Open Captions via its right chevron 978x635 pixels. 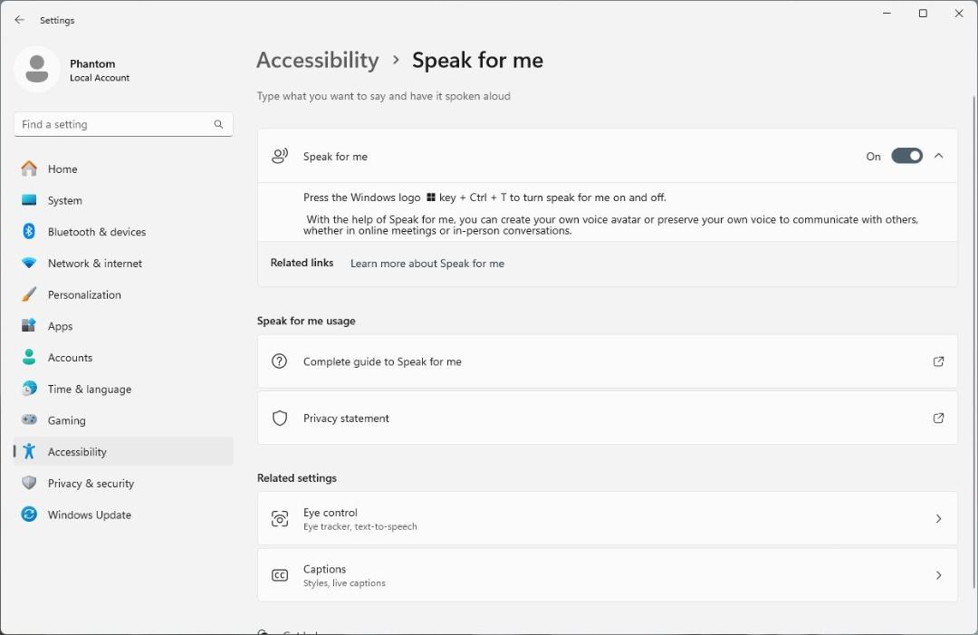[x=939, y=575]
